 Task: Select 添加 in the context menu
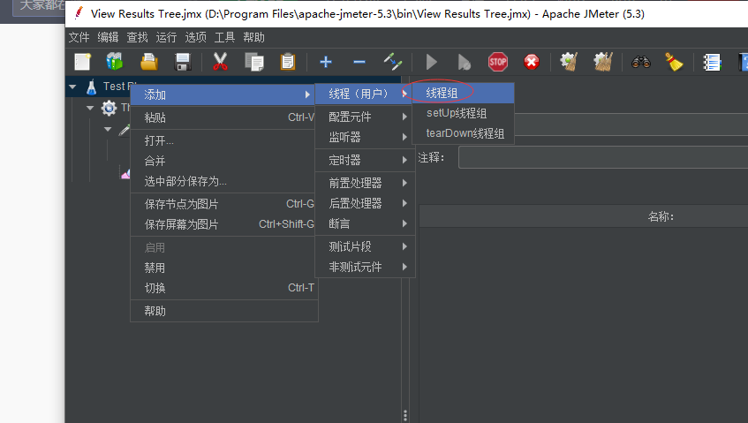coord(223,94)
